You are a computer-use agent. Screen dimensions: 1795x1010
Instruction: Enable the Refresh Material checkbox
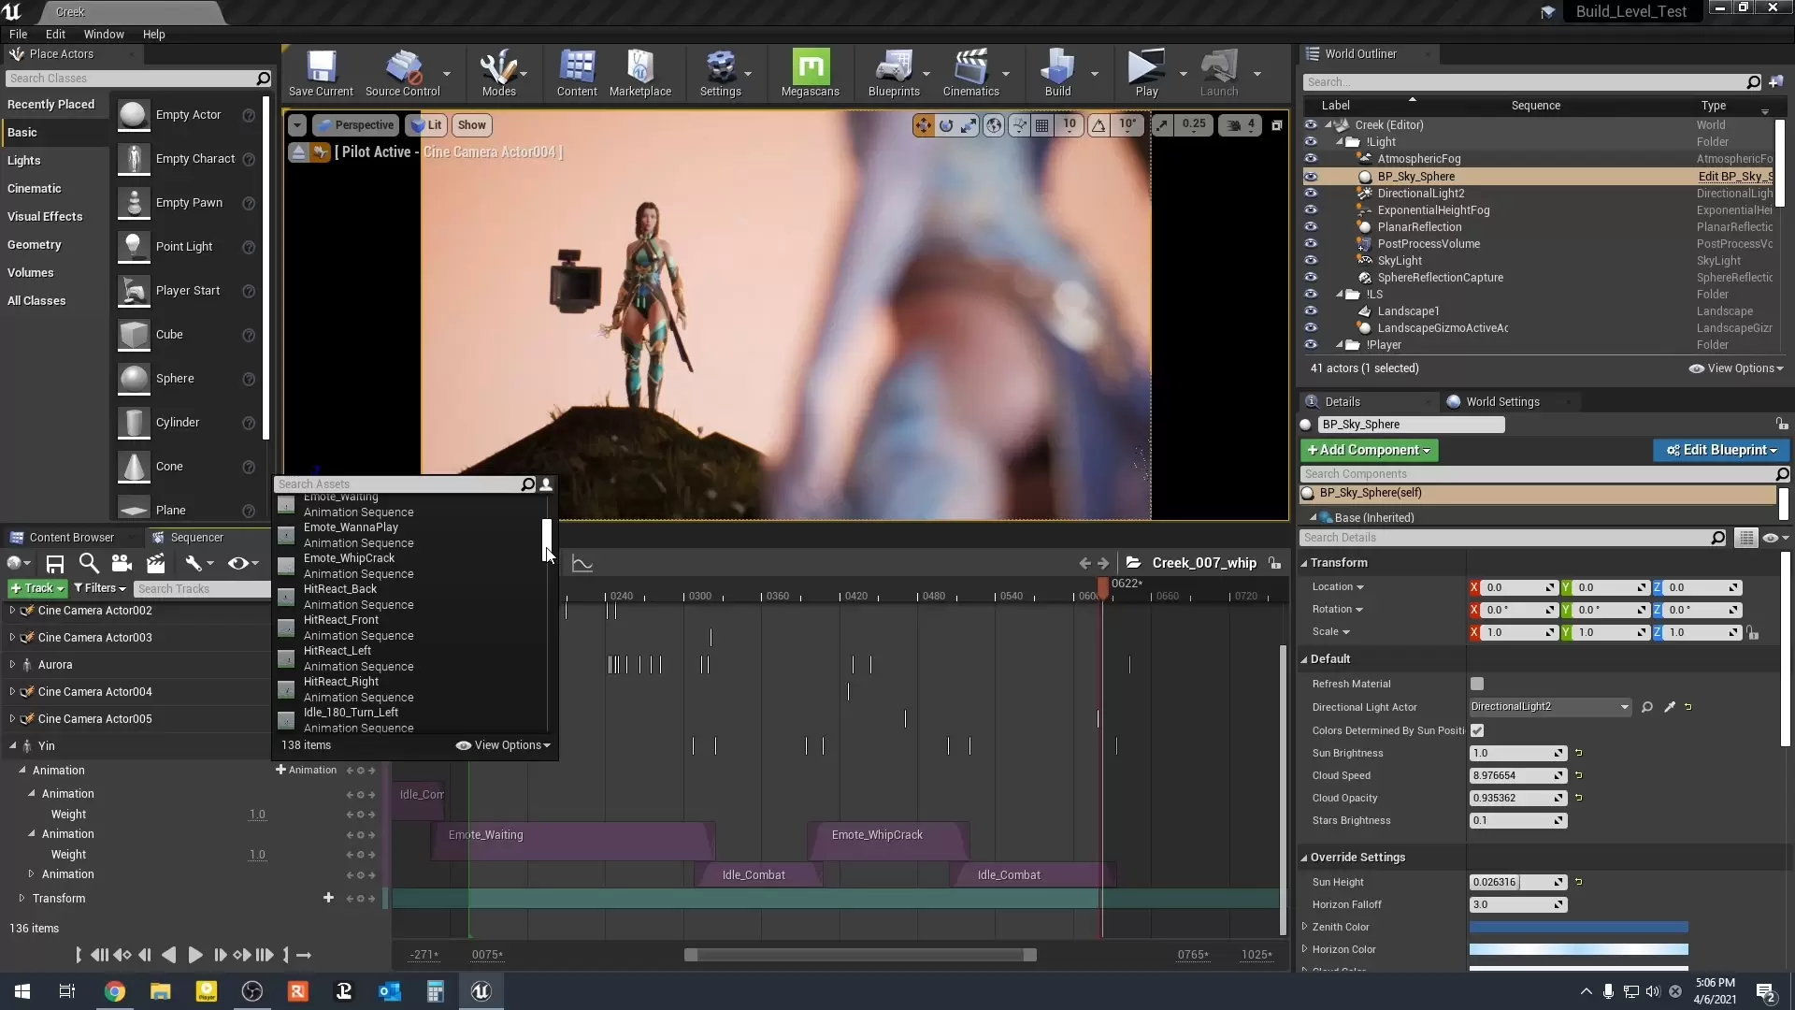(x=1477, y=684)
